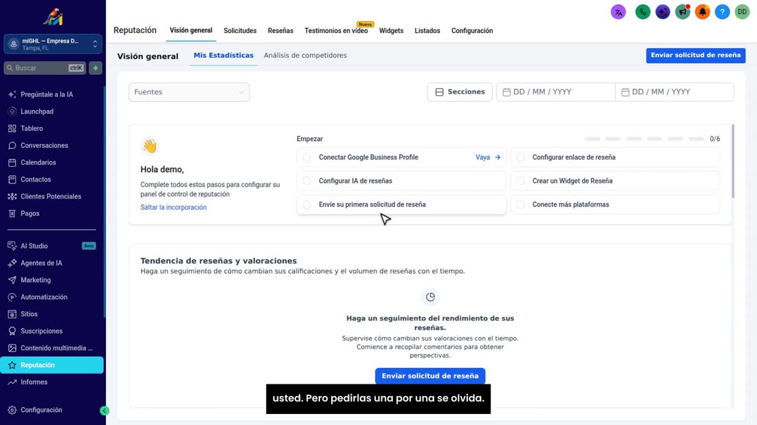757x425 pixels.
Task: Switch to Reseñas tab
Action: 281,31
